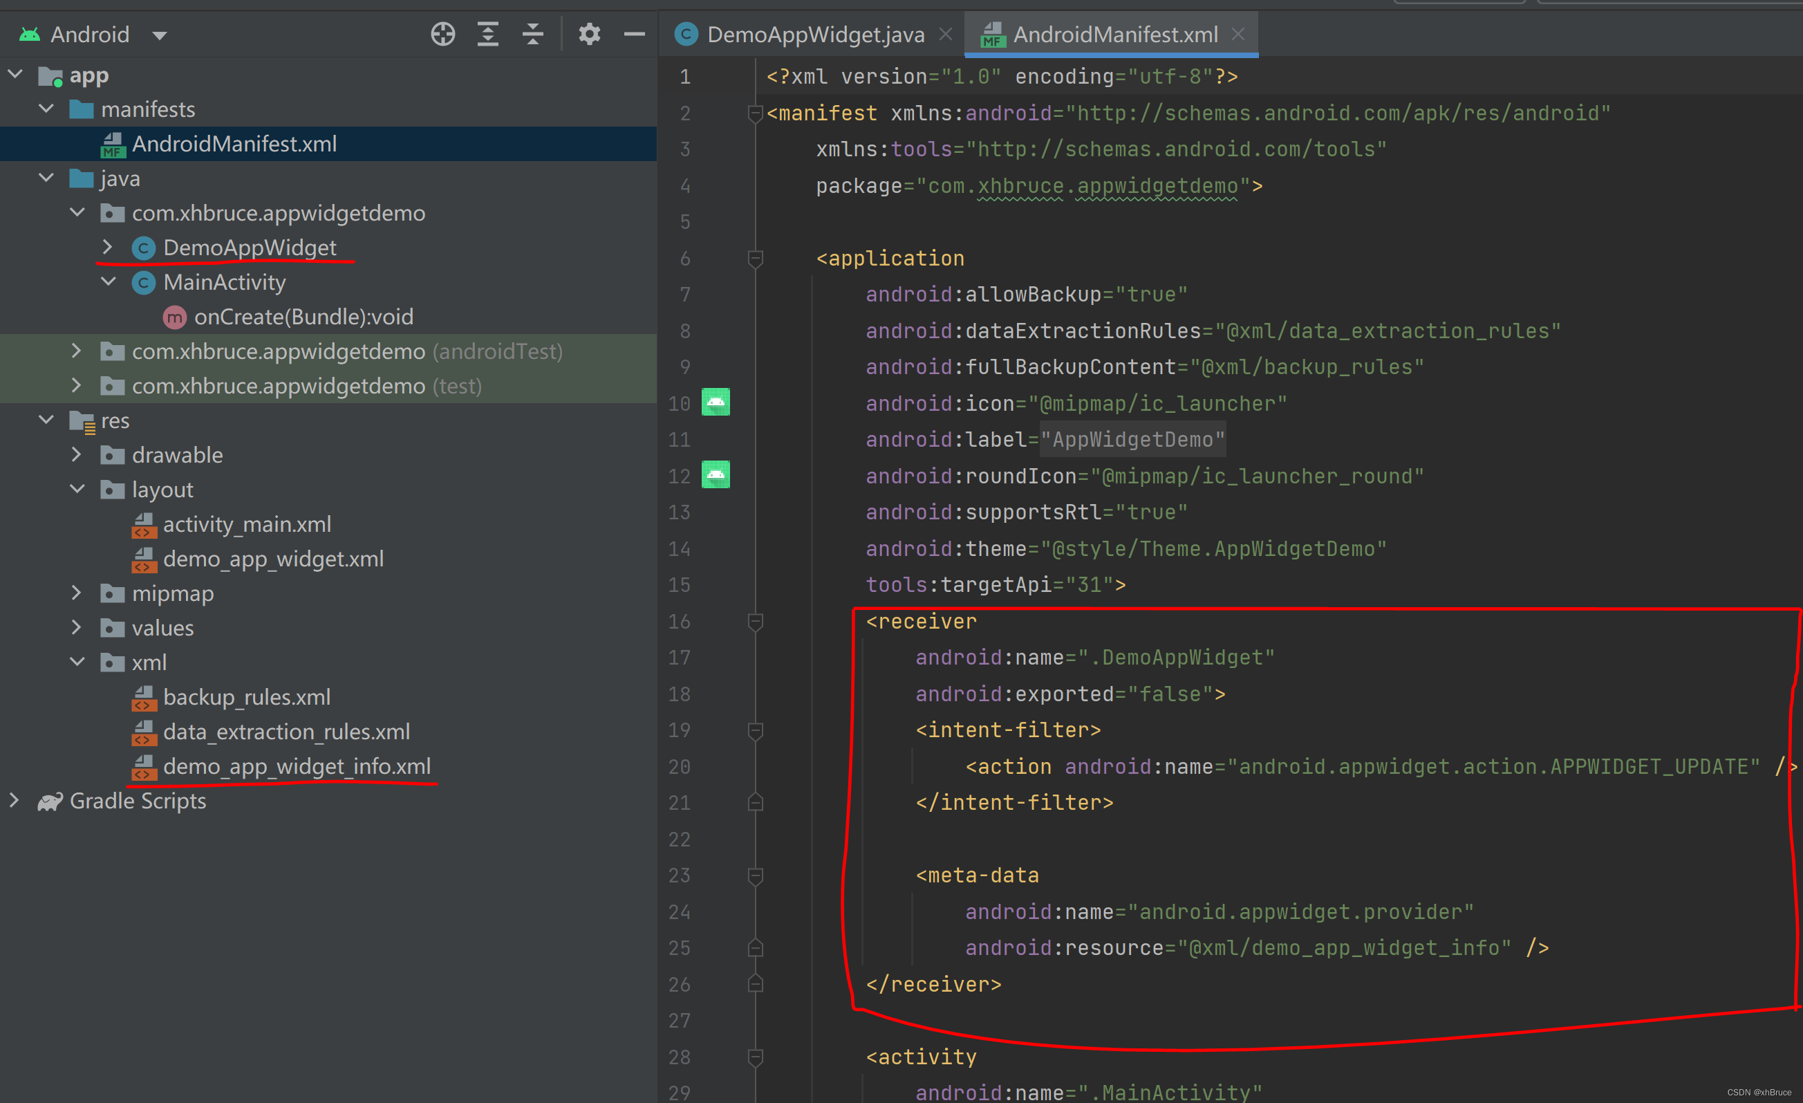Click the locate/select opened file target icon
Image resolution: width=1803 pixels, height=1103 pixels.
pyautogui.click(x=442, y=35)
